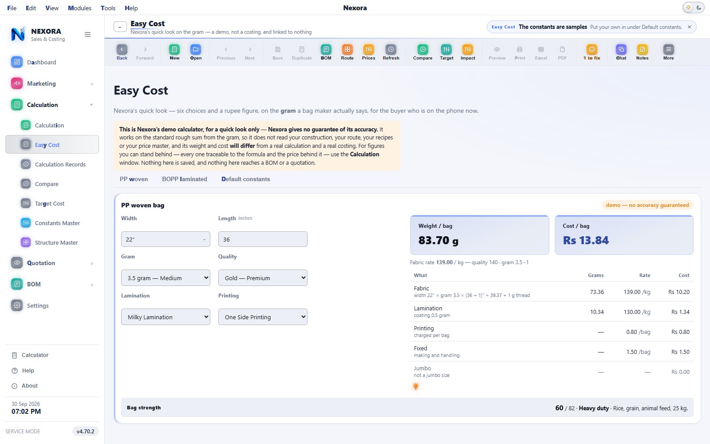The height and width of the screenshot is (444, 710).
Task: Click the Fabric row cost Rs 10.20
Action: 679,292
